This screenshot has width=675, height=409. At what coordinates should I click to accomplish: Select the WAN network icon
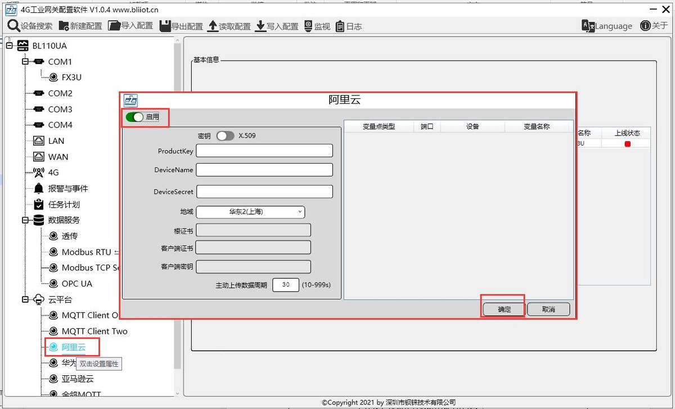coord(39,157)
